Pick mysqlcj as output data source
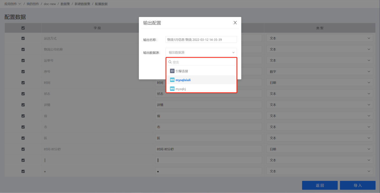This screenshot has width=380, height=193. (181, 89)
